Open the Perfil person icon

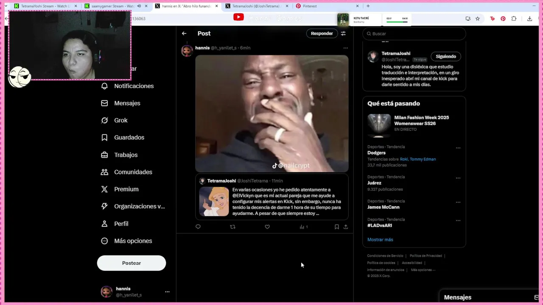tap(104, 224)
